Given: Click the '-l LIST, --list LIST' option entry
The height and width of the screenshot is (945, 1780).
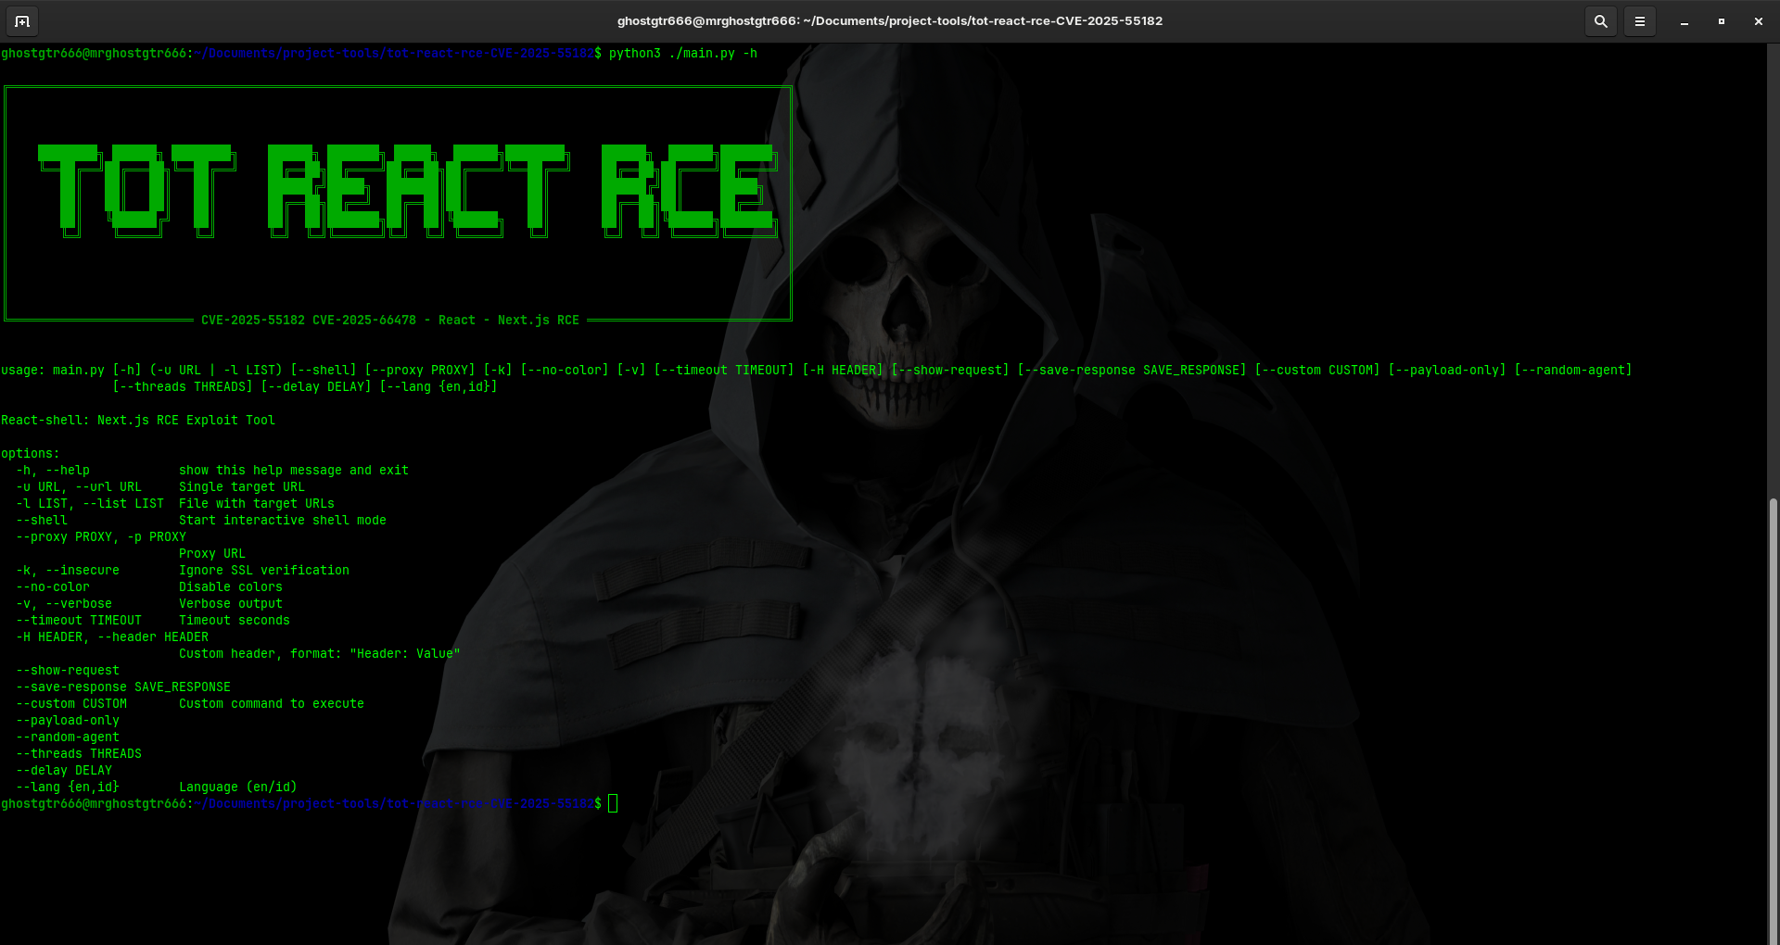Looking at the screenshot, I should (90, 504).
